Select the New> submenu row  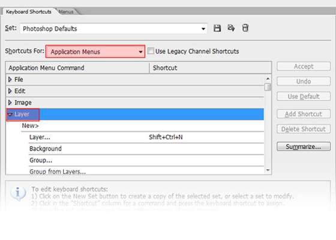click(x=143, y=126)
